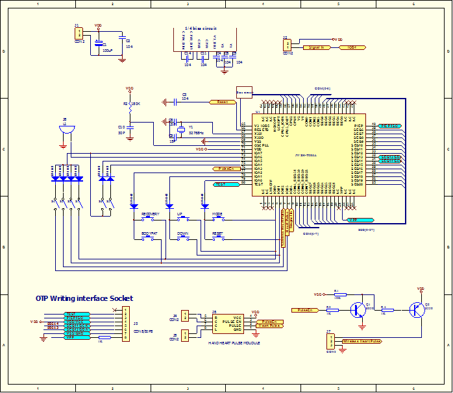Image resolution: width=453 pixels, height=393 pixels.
Task: Select the Q1 transistor symbol
Action: point(357,310)
